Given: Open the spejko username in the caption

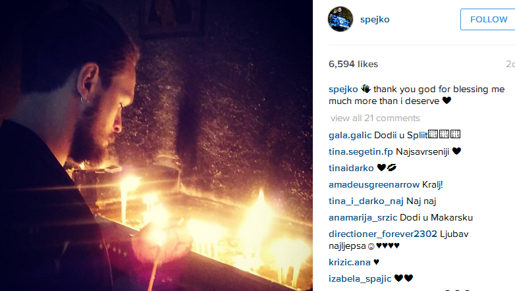Looking at the screenshot, I should tap(343, 89).
